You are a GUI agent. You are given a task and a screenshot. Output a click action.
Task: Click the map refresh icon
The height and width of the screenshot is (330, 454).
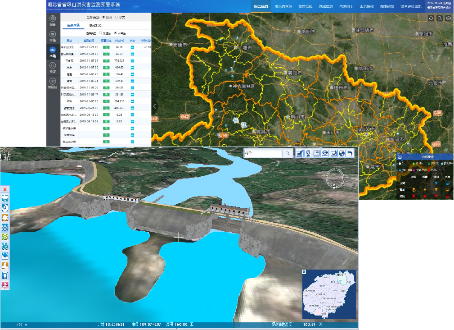431,18
